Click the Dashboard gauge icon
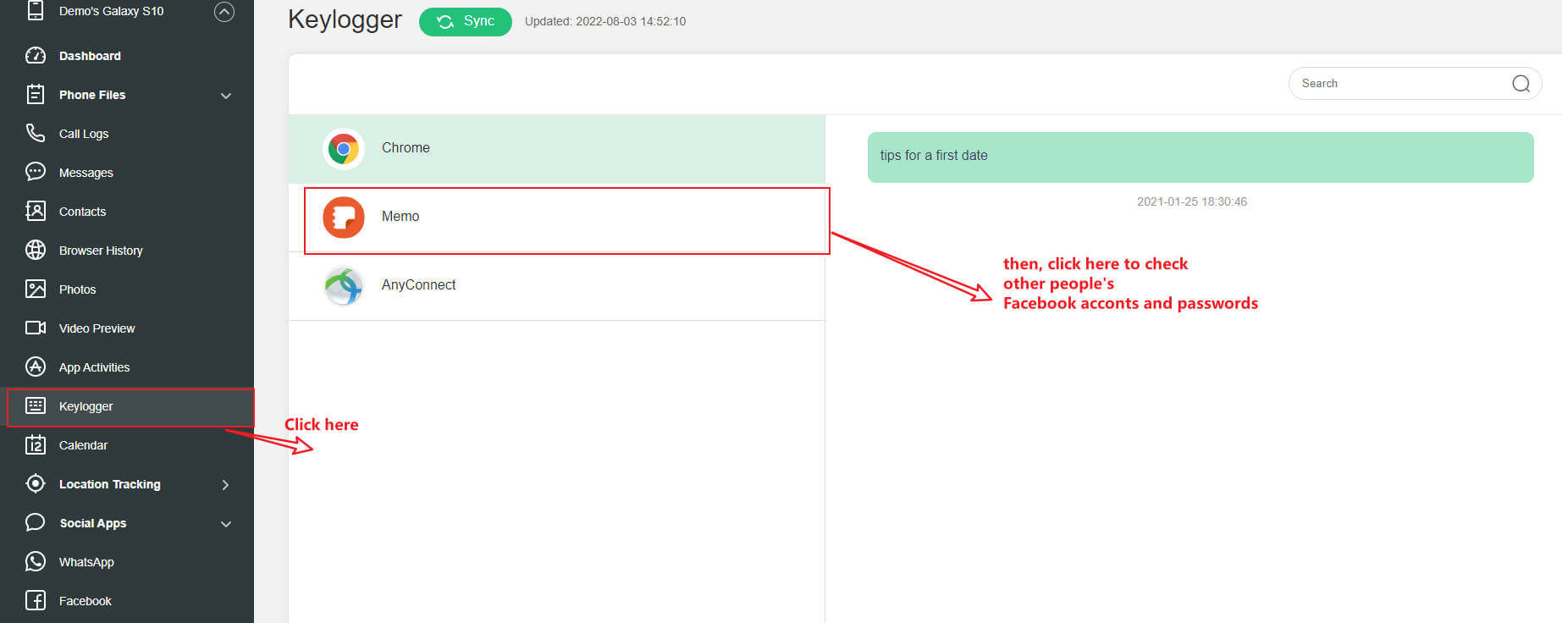The height and width of the screenshot is (623, 1562). click(x=36, y=56)
